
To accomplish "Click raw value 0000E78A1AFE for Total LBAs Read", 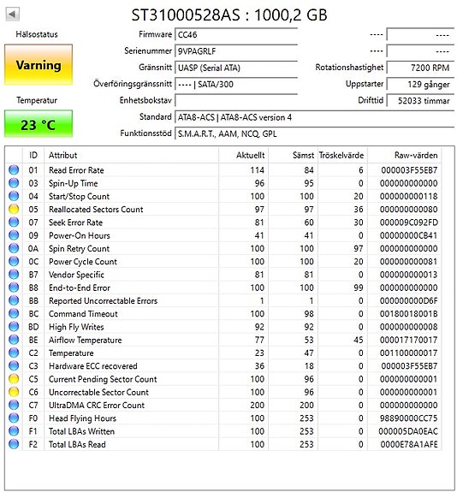I will (409, 444).
